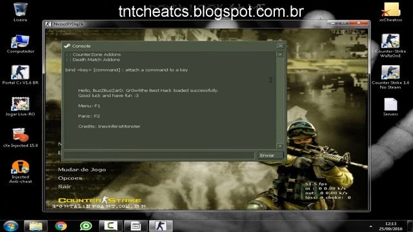Click the taskbar clock showing 12:13
The image size is (413, 232).
(390, 226)
